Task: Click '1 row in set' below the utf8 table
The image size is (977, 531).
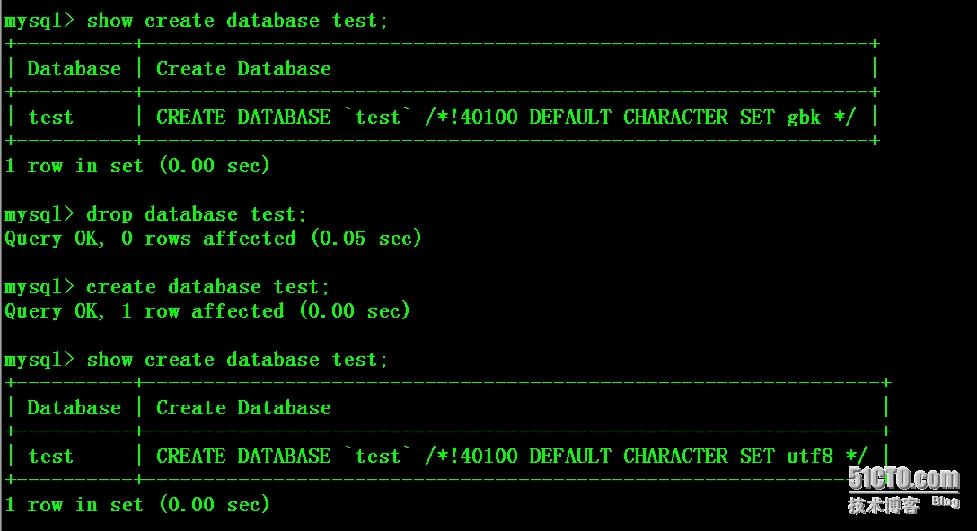Action: (x=74, y=505)
